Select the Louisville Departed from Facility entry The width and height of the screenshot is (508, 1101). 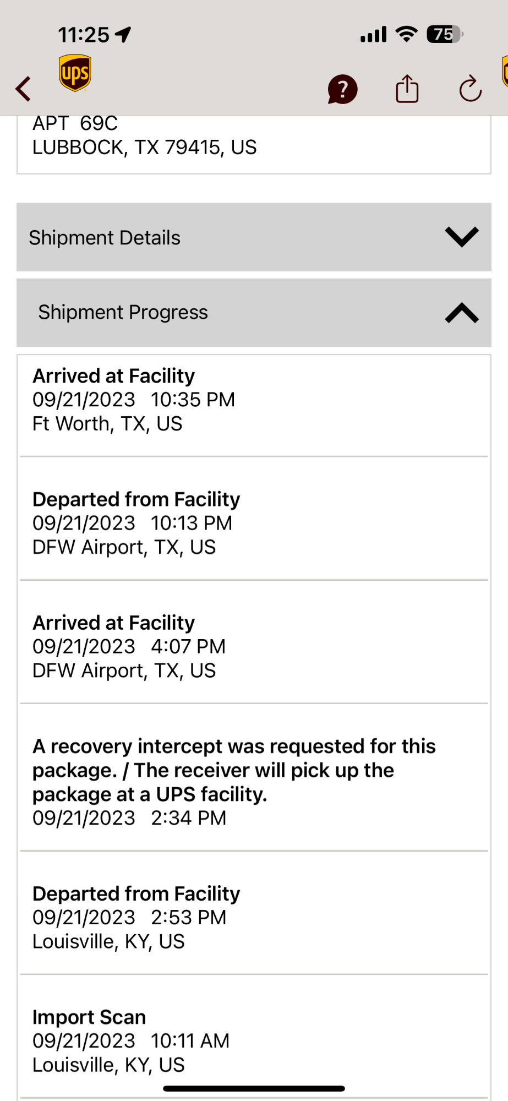click(x=136, y=917)
